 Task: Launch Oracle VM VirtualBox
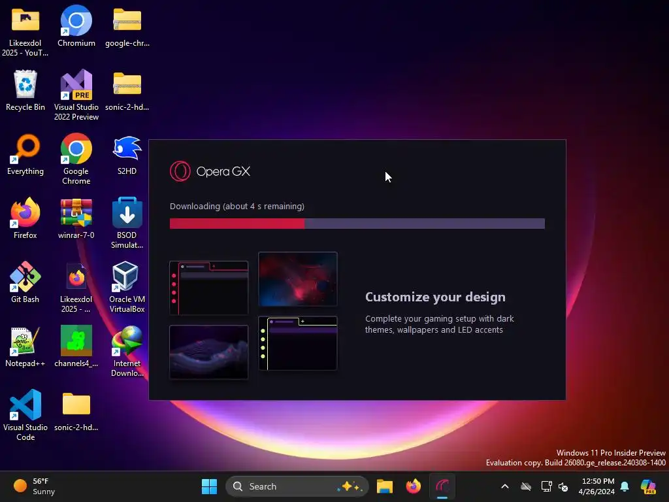[x=127, y=287]
